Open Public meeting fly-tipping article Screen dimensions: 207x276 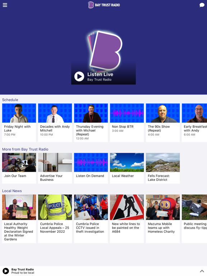194,218
